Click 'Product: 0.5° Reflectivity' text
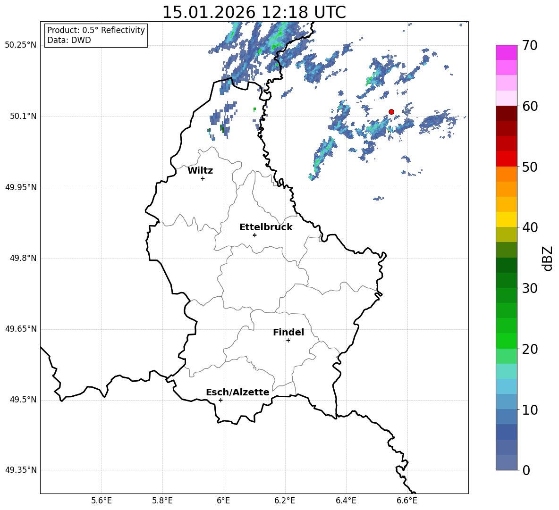559x510 pixels. [x=96, y=30]
